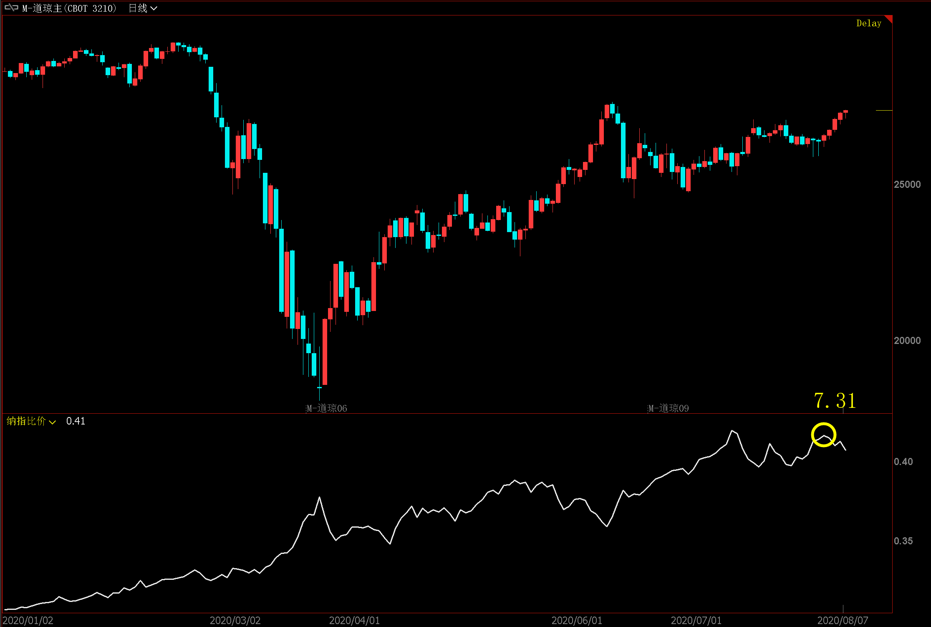The width and height of the screenshot is (931, 627).
Task: Click the red corner marker near Delay
Action: tap(889, 18)
